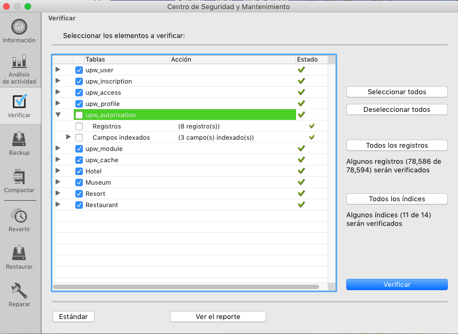Open the Compactar tool icon
The image size is (458, 334).
(20, 177)
